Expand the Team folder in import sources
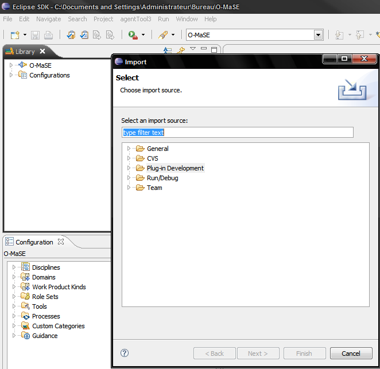The image size is (380, 369). [129, 188]
